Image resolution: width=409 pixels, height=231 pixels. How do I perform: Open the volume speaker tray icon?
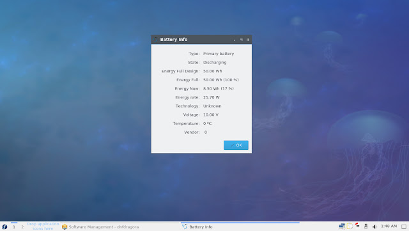pos(374,227)
